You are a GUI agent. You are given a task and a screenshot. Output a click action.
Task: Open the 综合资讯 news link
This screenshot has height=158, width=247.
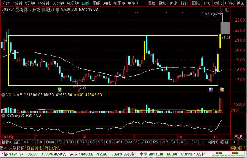(x=34, y=148)
